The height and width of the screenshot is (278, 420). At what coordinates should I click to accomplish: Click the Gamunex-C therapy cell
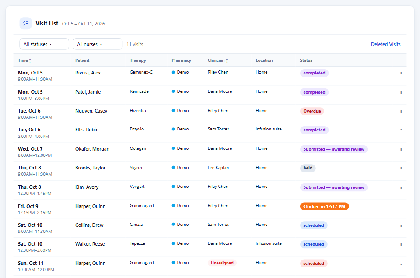click(x=141, y=72)
